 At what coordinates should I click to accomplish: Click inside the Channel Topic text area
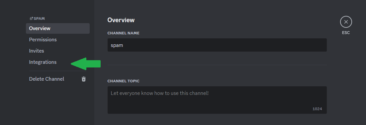click(x=217, y=100)
